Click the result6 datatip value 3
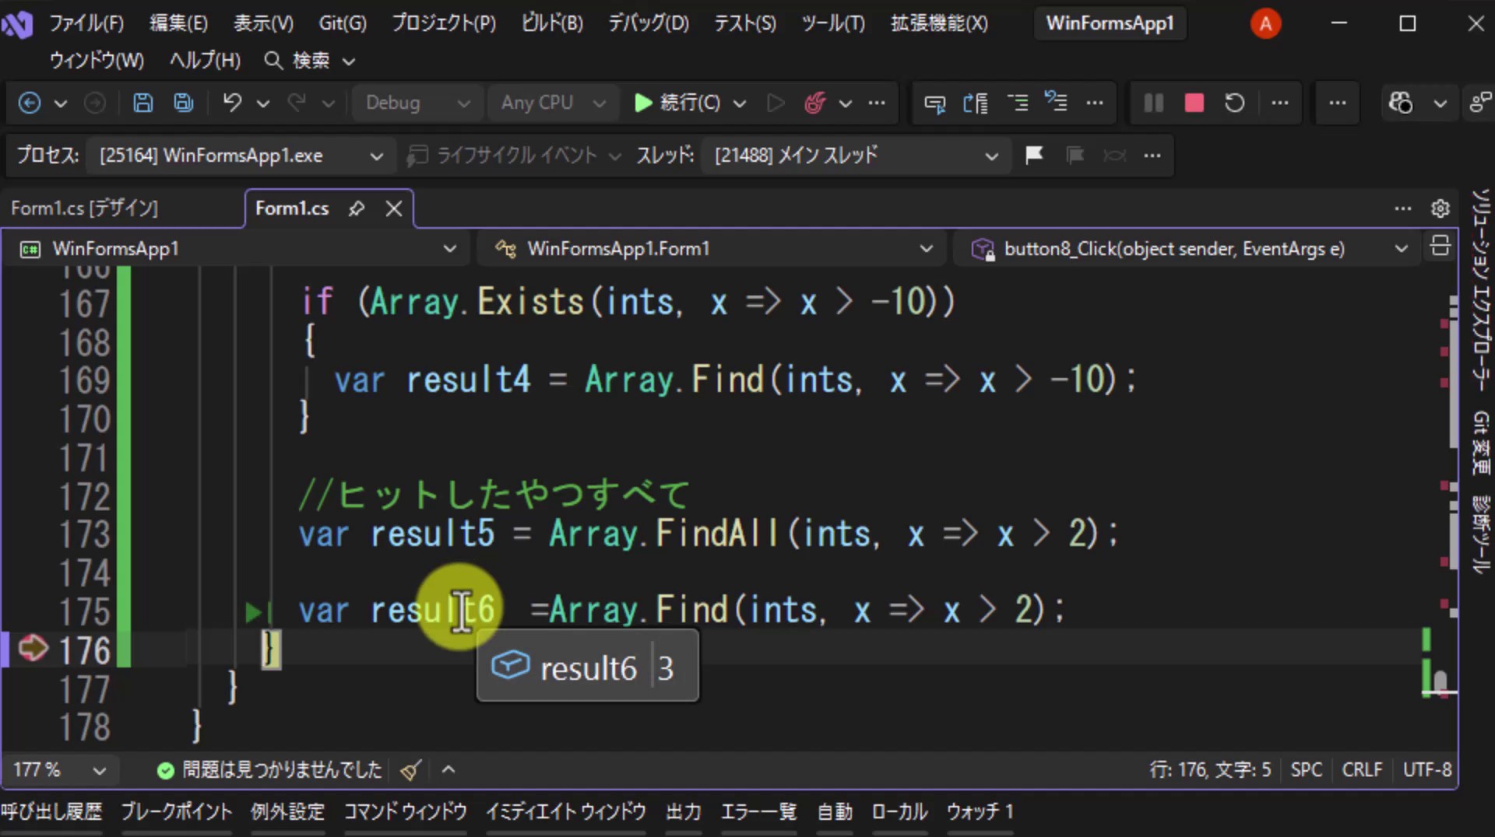Viewport: 1495px width, 837px height. [x=666, y=668]
